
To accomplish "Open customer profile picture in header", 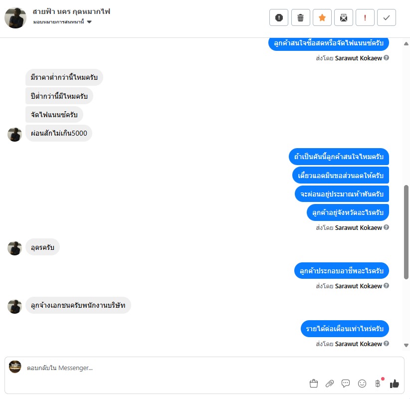I will 15,17.
